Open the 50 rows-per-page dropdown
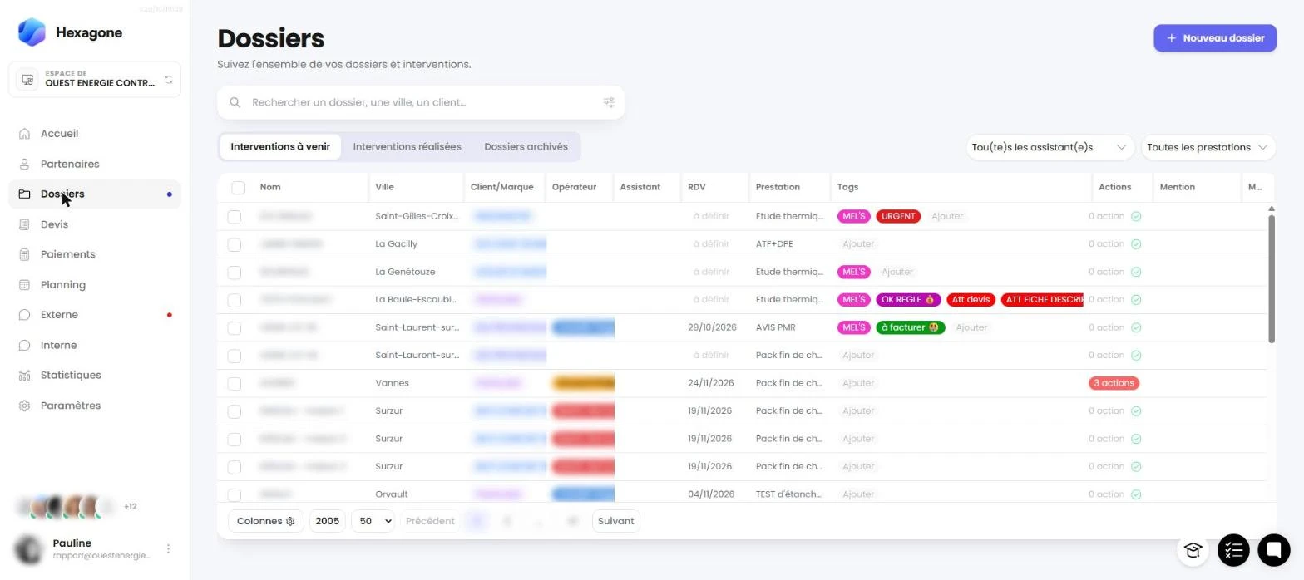The height and width of the screenshot is (580, 1304). (x=373, y=521)
